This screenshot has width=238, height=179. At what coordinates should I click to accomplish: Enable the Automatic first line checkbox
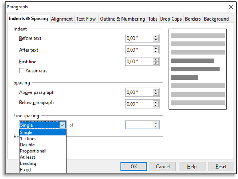coord(22,71)
